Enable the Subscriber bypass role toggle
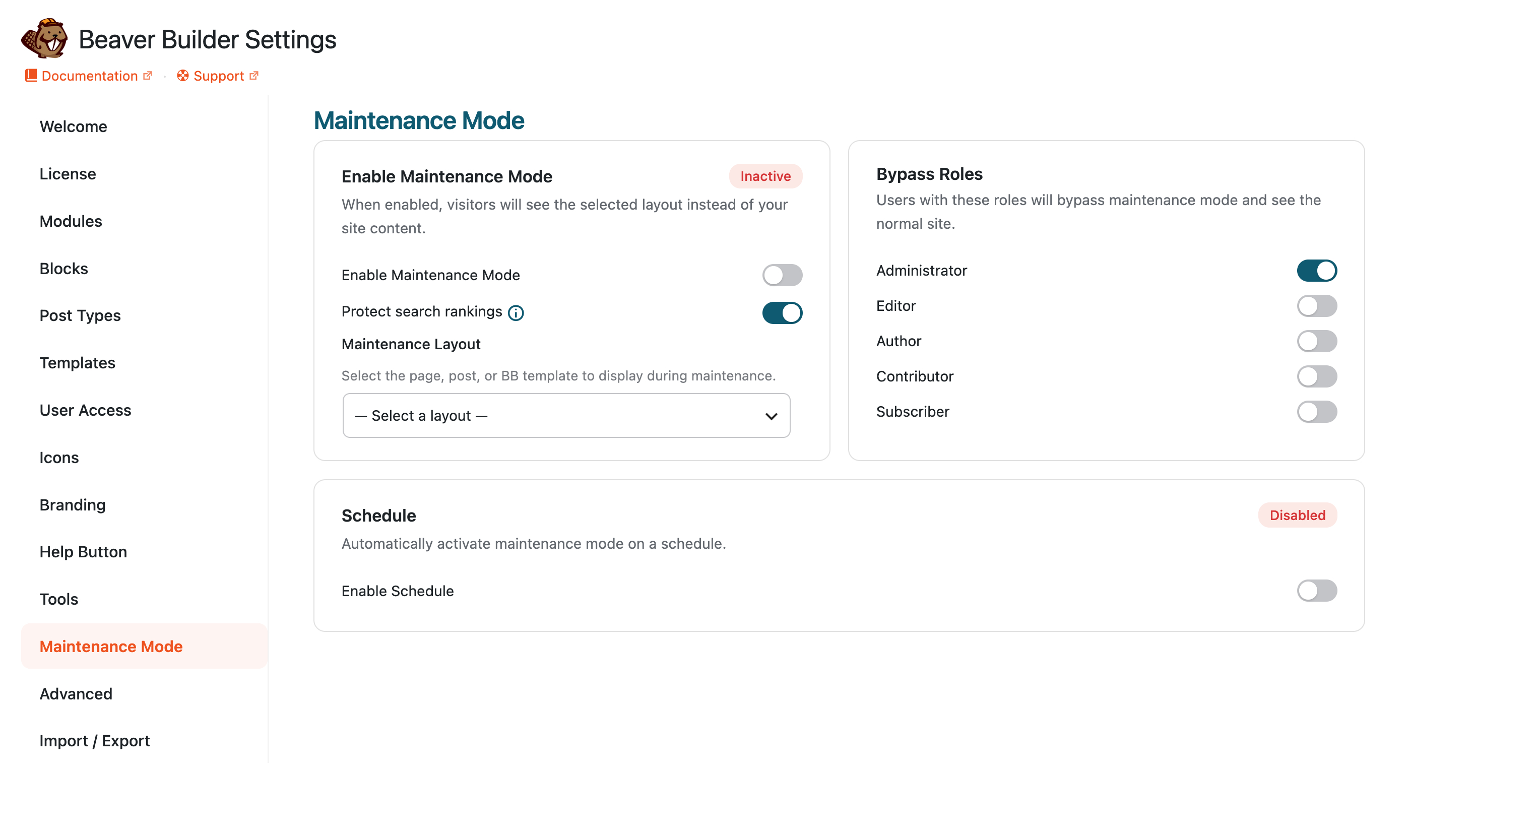This screenshot has width=1537, height=837. 1317,412
